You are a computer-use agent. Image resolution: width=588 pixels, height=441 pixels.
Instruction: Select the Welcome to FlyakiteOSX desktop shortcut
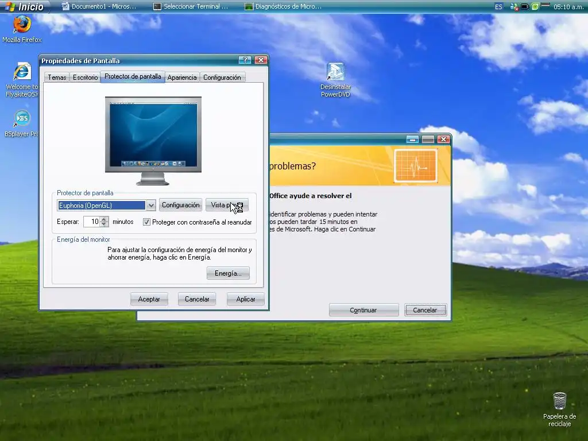coord(22,80)
